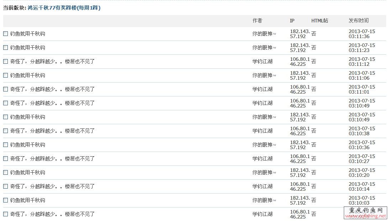Check the box for 03:10:20 post

5,172
